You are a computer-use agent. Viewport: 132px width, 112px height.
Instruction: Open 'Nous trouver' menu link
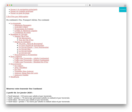point(16,64)
